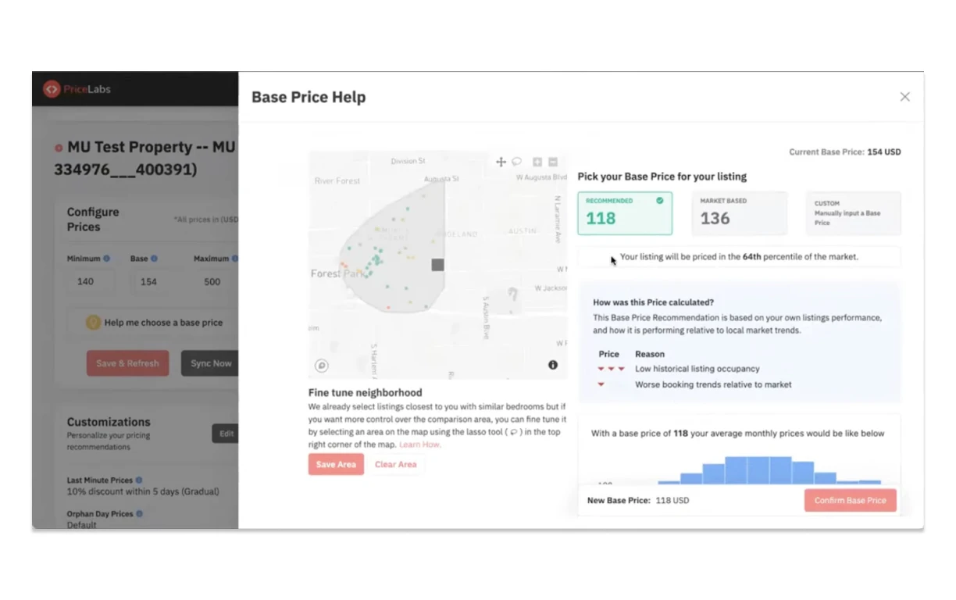
Task: Click the Base price input field
Action: pyautogui.click(x=148, y=282)
